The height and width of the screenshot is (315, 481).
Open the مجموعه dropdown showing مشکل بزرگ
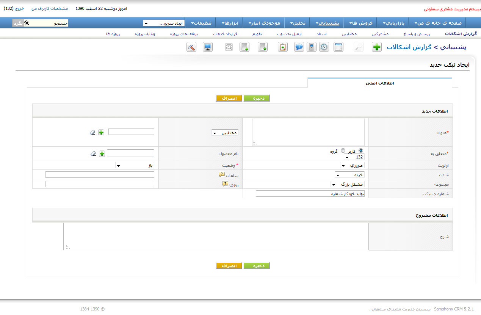(346, 184)
